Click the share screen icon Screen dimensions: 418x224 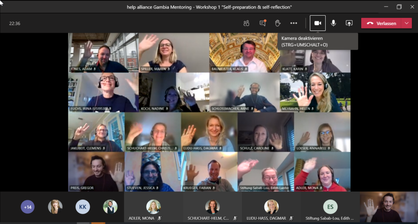click(349, 23)
